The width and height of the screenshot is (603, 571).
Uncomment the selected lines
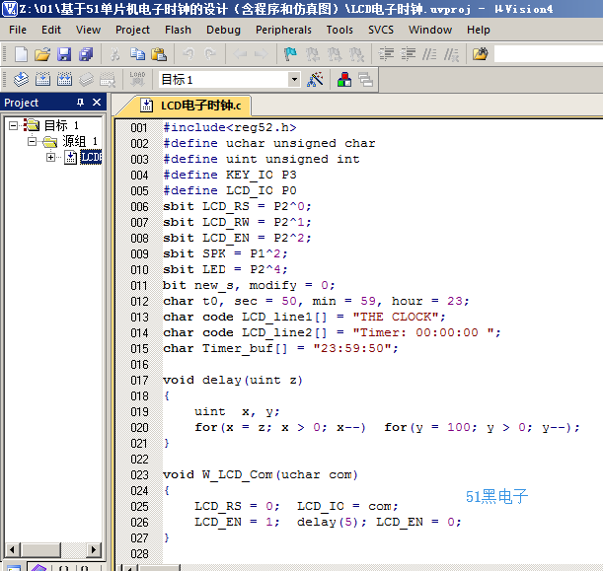451,54
